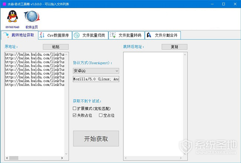The height and width of the screenshot is (163, 241).
Task: Uncheck the 失败占位 checkbox
Action: click(x=74, y=115)
